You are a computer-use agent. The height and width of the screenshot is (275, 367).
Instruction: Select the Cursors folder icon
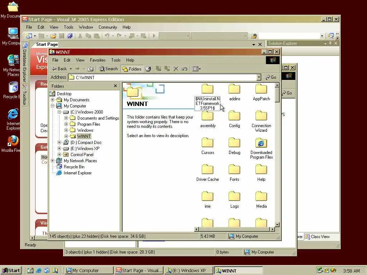pyautogui.click(x=208, y=143)
